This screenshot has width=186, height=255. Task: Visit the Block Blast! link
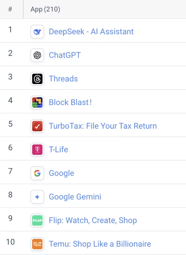(70, 102)
